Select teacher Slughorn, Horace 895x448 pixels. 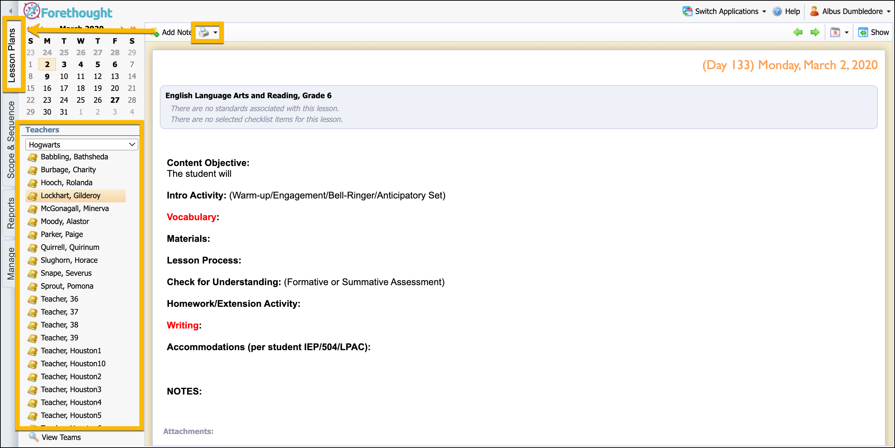(x=69, y=260)
